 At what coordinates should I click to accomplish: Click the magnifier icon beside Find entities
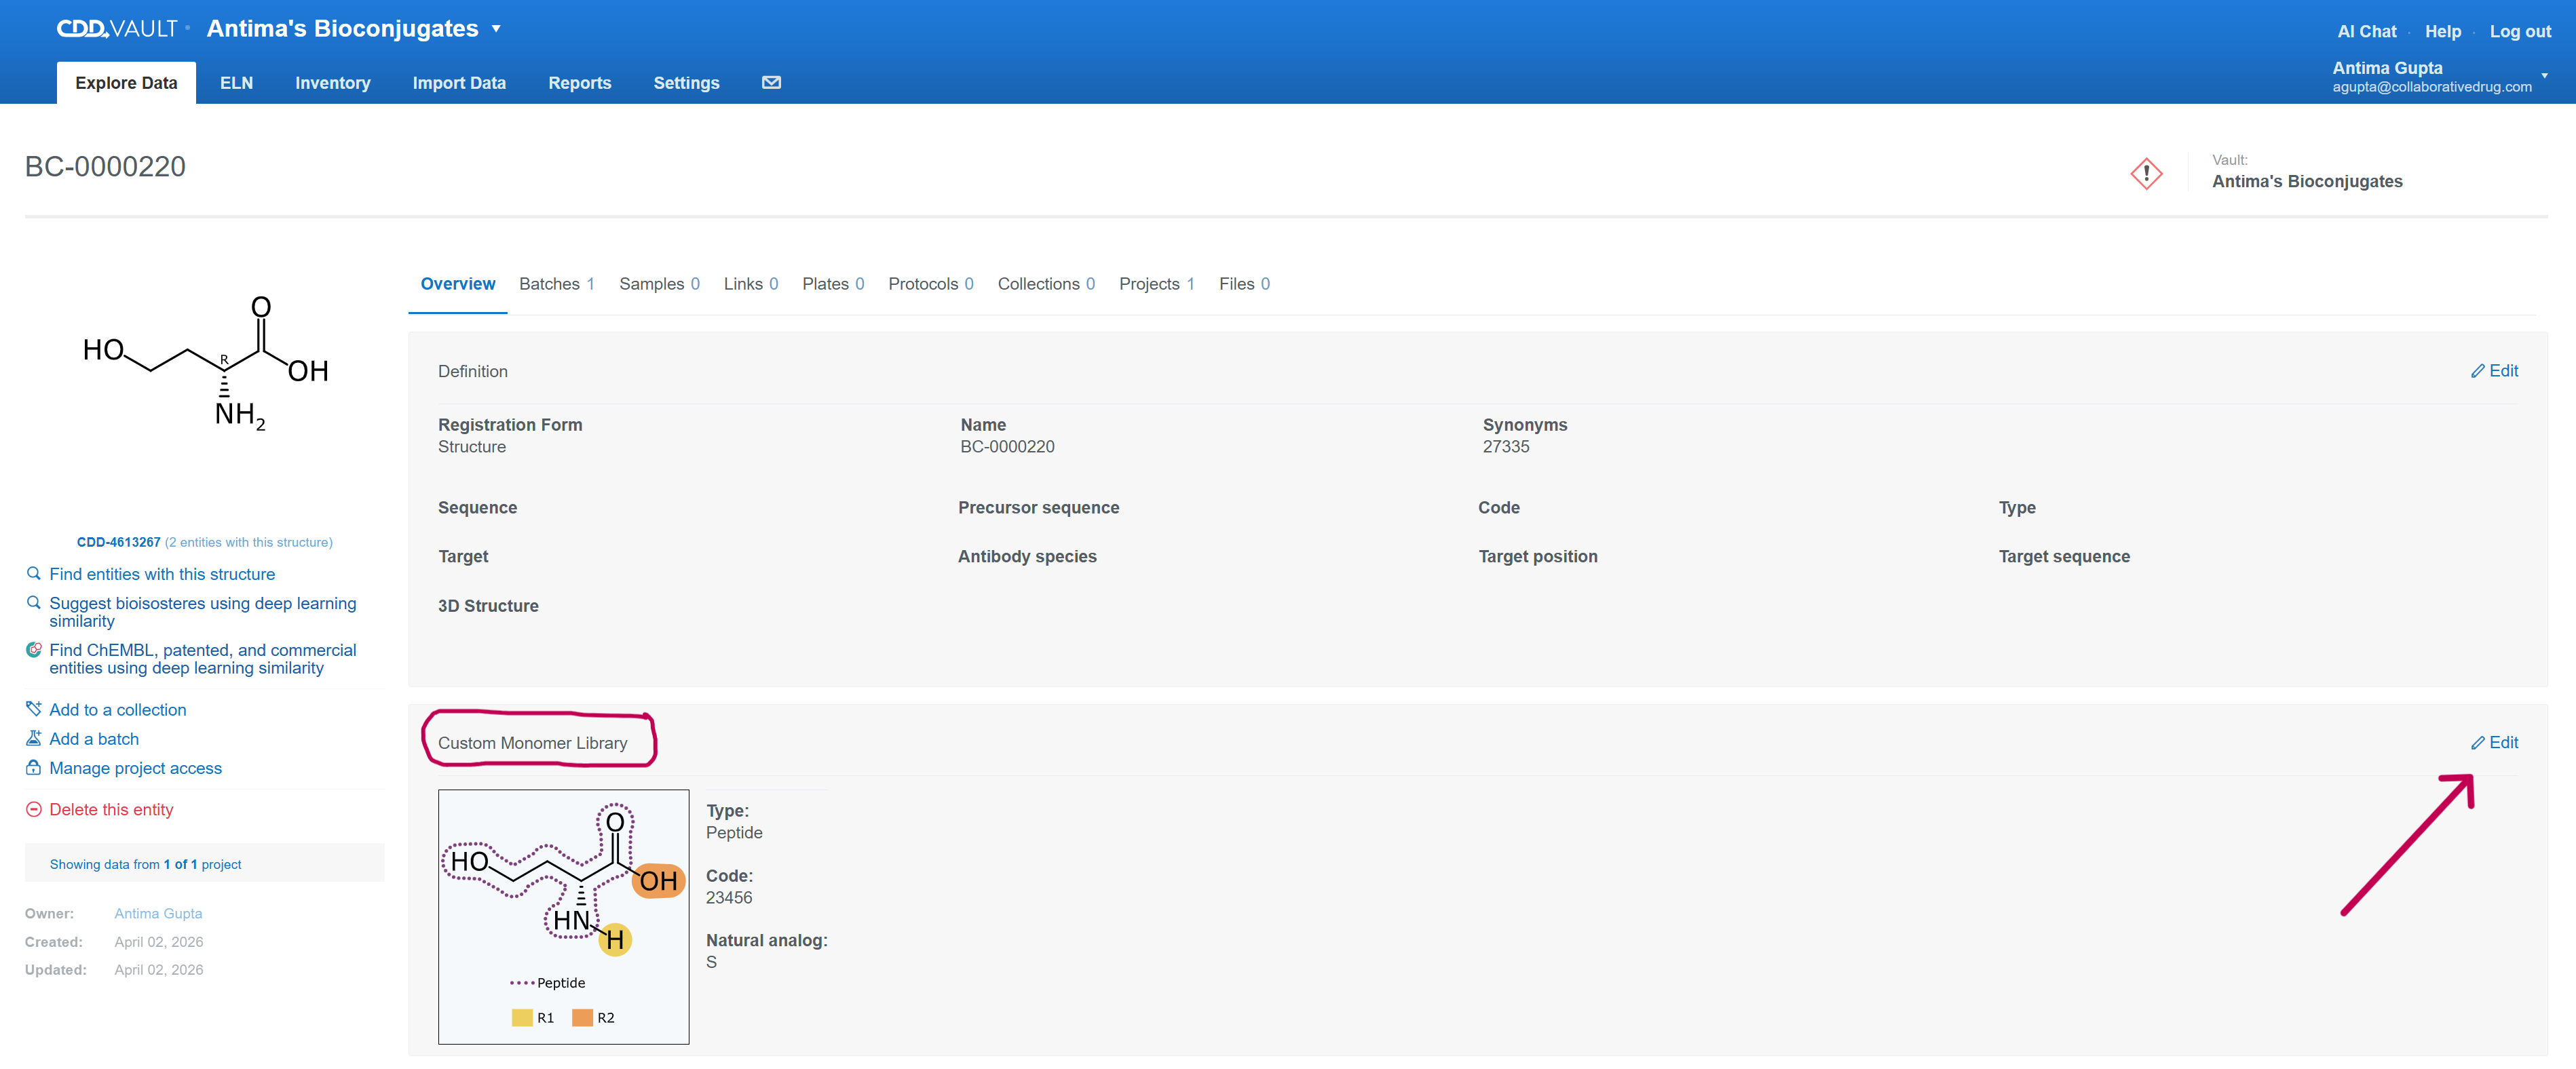click(x=33, y=574)
